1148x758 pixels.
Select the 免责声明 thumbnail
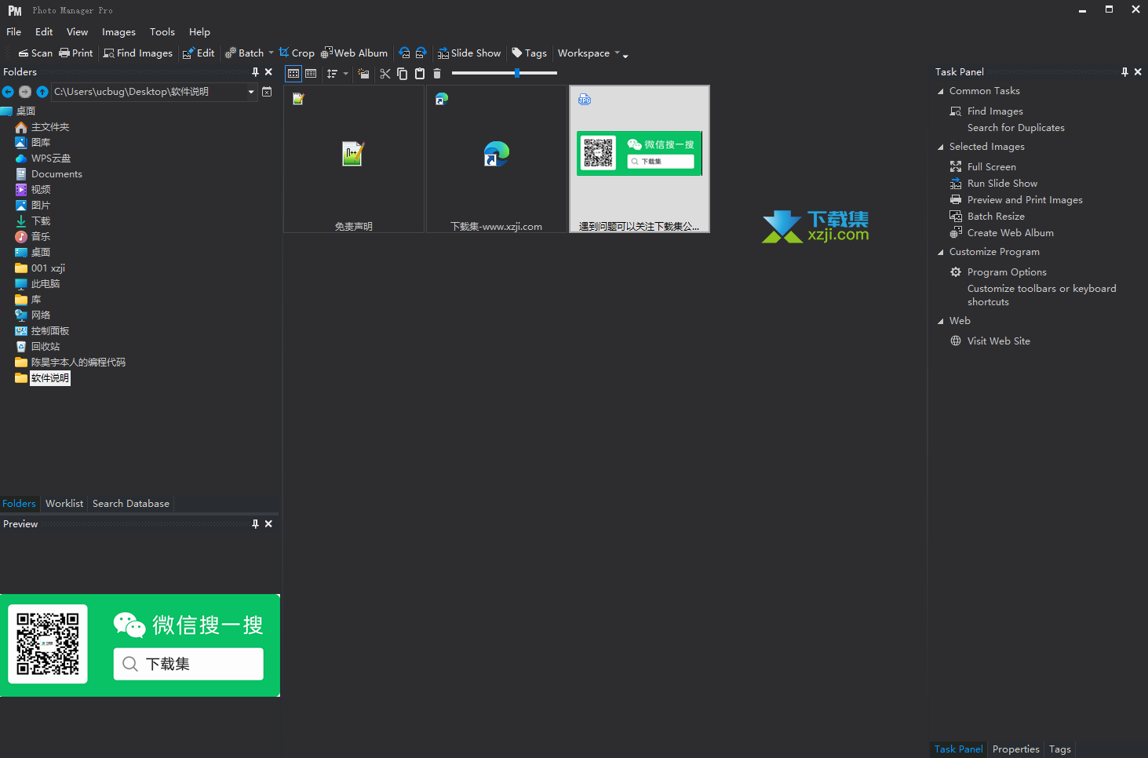(354, 159)
